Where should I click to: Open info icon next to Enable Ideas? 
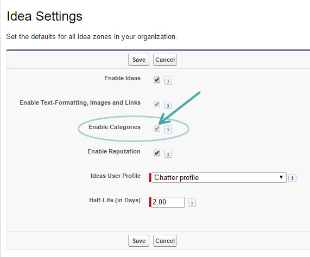tap(168, 81)
